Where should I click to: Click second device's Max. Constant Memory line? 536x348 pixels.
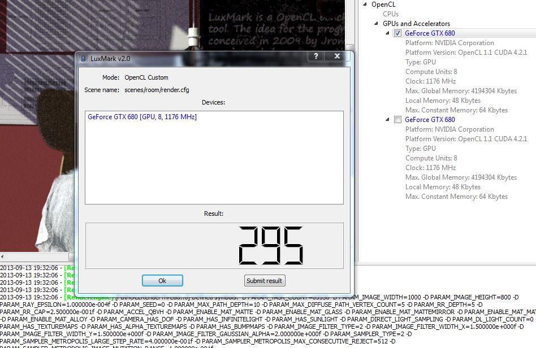[457, 197]
